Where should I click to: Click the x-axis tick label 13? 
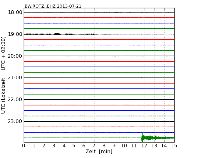pyautogui.click(x=154, y=146)
